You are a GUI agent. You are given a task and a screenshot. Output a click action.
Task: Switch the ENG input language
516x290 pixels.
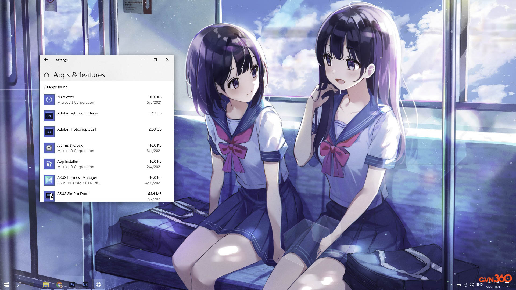pos(479,285)
